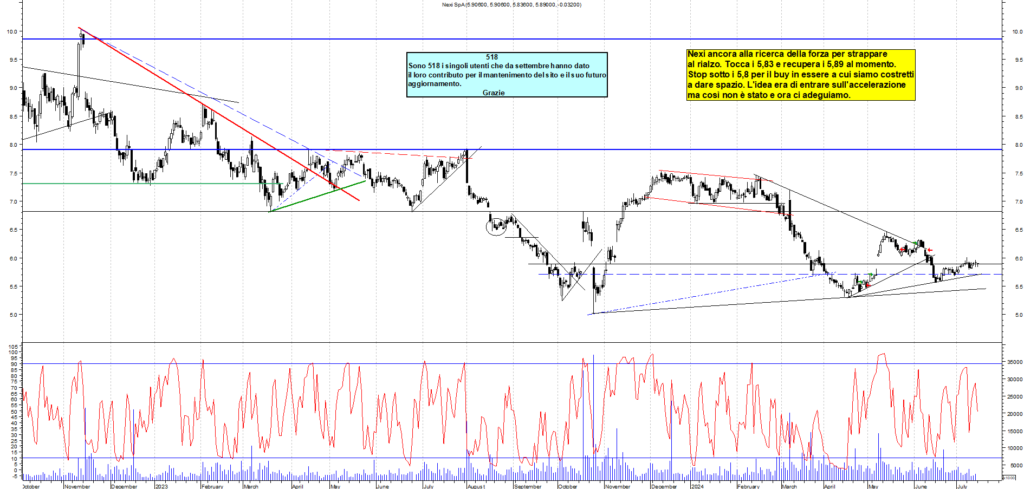Screen dimensions: 1024x489
Task: Click the 2024 label on time axis
Action: pyautogui.click(x=697, y=486)
